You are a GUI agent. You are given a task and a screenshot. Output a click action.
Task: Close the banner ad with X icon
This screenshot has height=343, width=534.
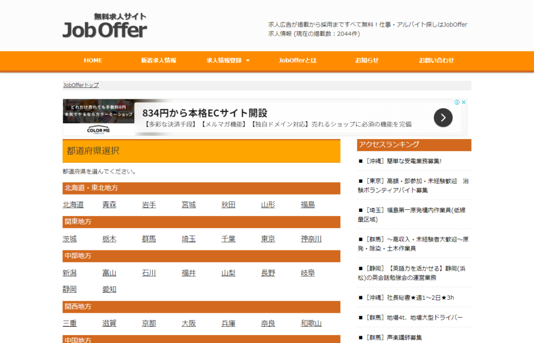[464, 103]
